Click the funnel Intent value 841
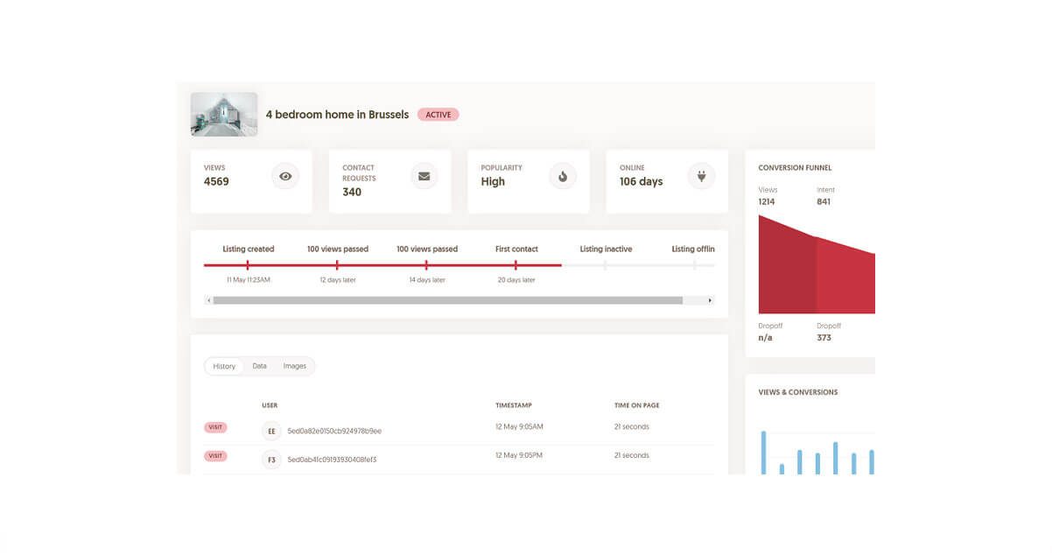 tap(824, 202)
